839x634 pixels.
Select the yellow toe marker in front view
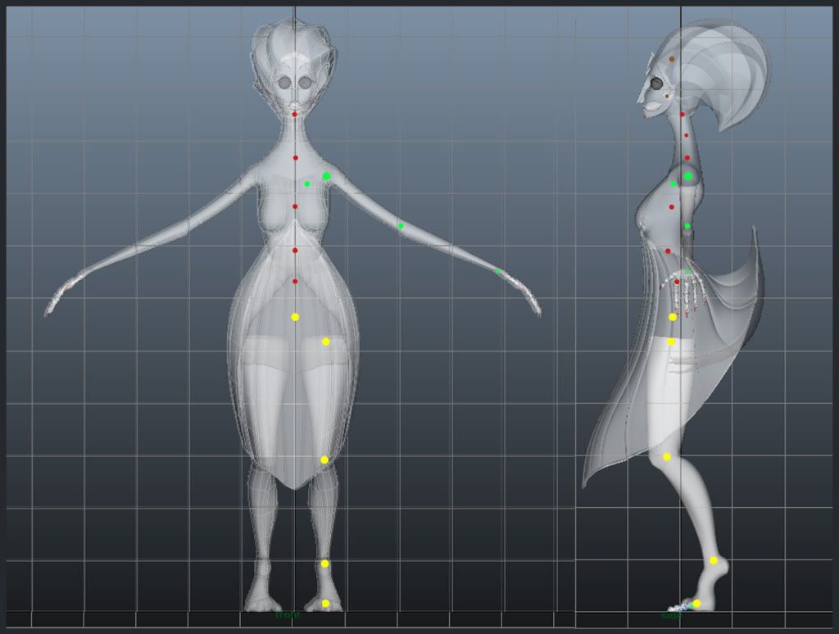pyautogui.click(x=325, y=604)
